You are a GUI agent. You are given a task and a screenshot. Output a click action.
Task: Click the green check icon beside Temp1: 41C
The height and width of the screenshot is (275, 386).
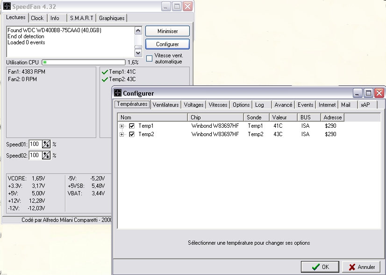(x=105, y=72)
